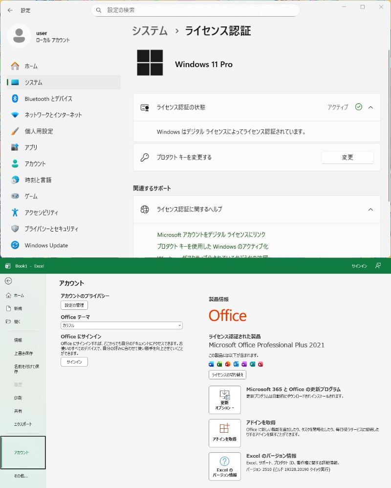The image size is (391, 488).
Task: Select ホーム in Excel backstage menu
Action: [x=23, y=295]
